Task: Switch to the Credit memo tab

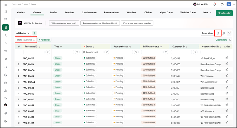Action: [x=89, y=12]
